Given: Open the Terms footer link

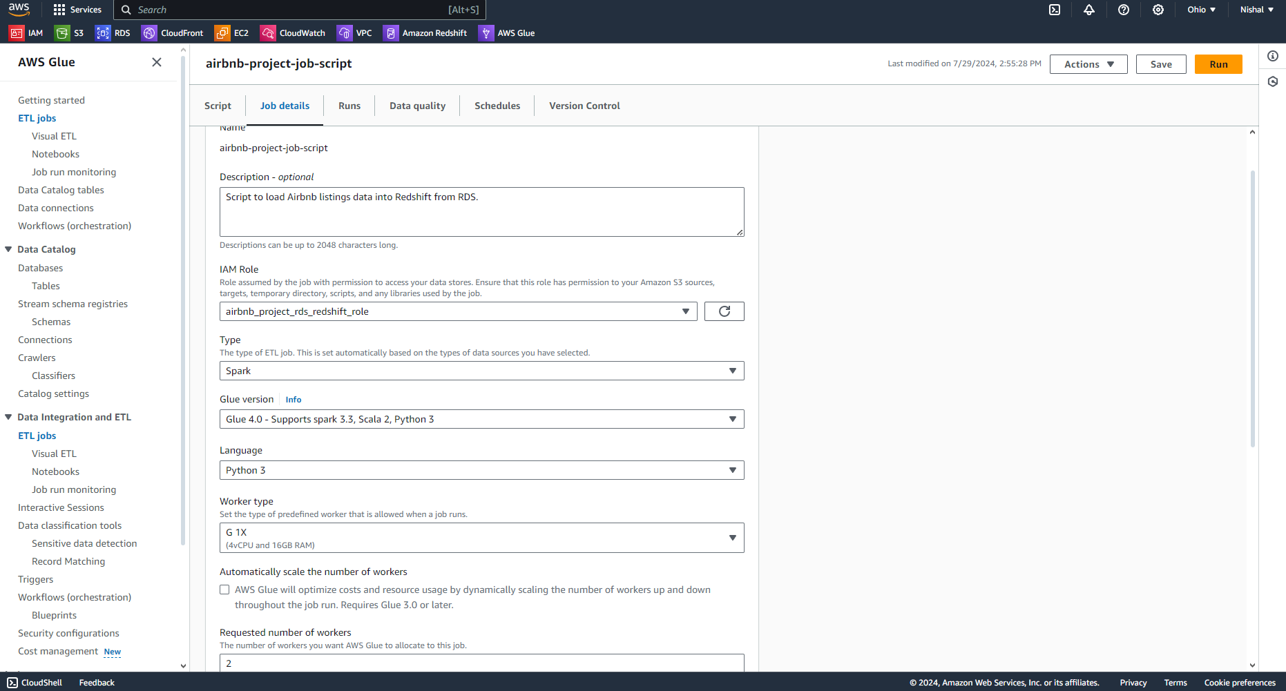Looking at the screenshot, I should coord(1175,683).
